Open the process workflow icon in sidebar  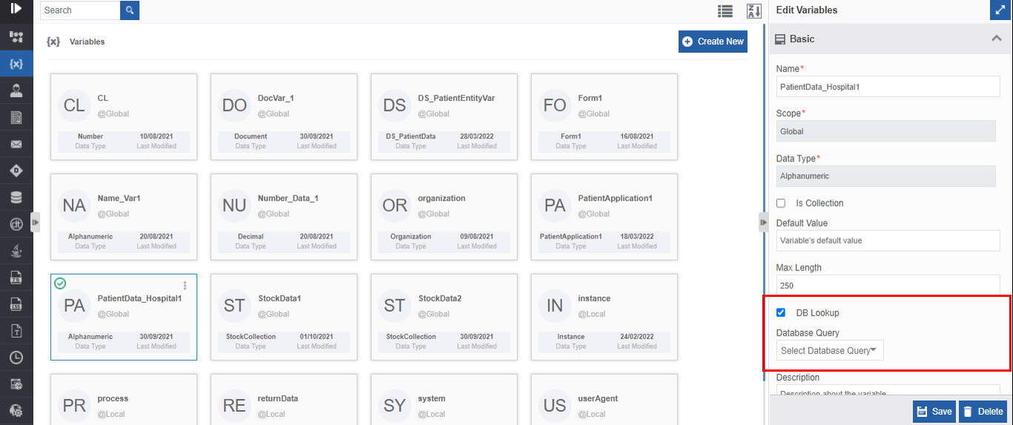16,37
